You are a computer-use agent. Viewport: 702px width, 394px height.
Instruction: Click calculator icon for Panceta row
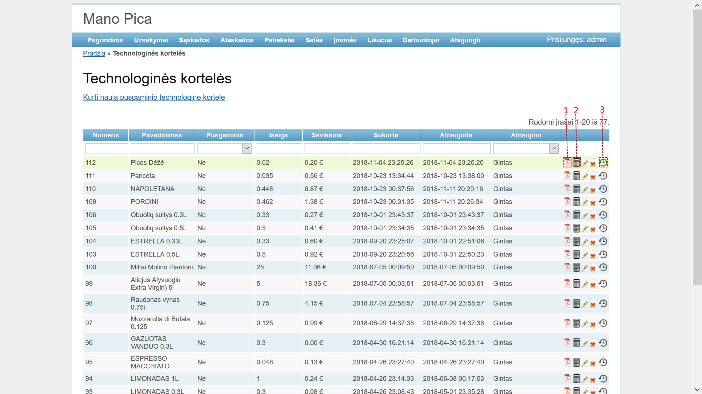576,176
